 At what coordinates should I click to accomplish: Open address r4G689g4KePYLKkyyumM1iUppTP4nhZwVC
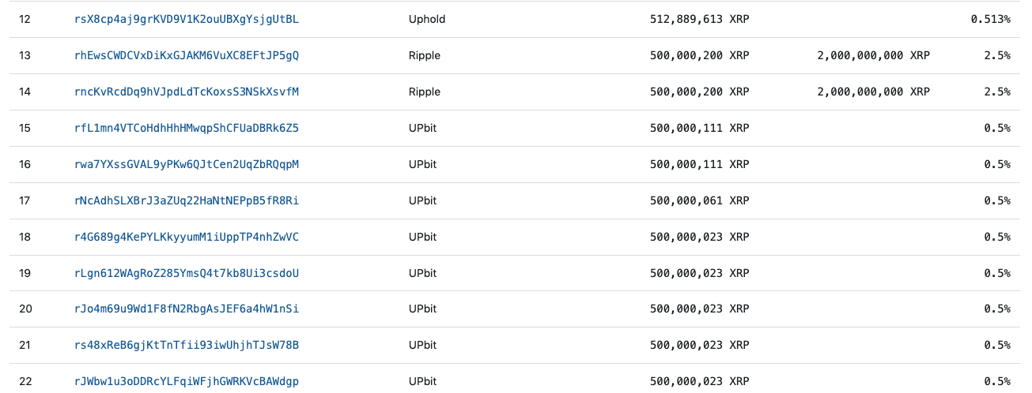(x=187, y=237)
